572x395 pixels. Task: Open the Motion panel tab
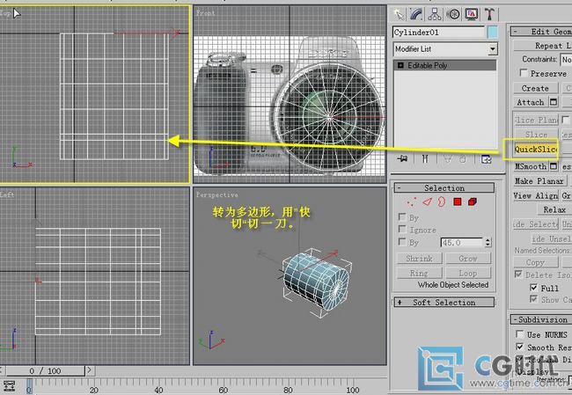(x=453, y=15)
